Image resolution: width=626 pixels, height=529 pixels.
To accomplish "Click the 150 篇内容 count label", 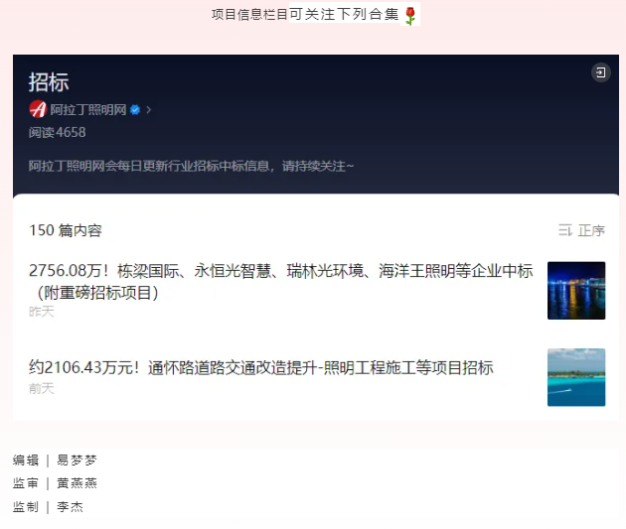I will (x=66, y=230).
